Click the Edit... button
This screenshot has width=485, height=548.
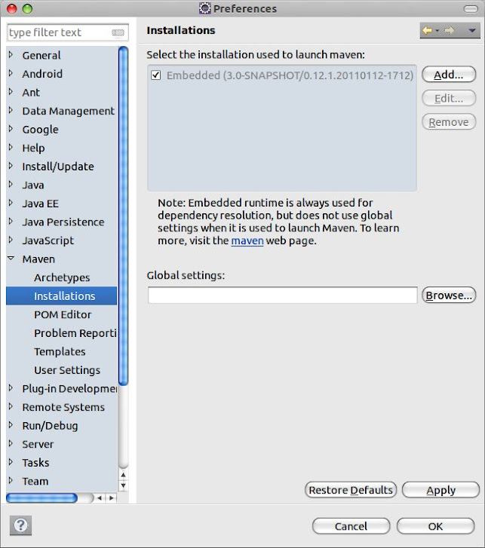[449, 98]
